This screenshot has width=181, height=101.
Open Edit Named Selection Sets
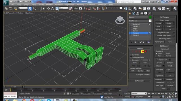[104, 9]
